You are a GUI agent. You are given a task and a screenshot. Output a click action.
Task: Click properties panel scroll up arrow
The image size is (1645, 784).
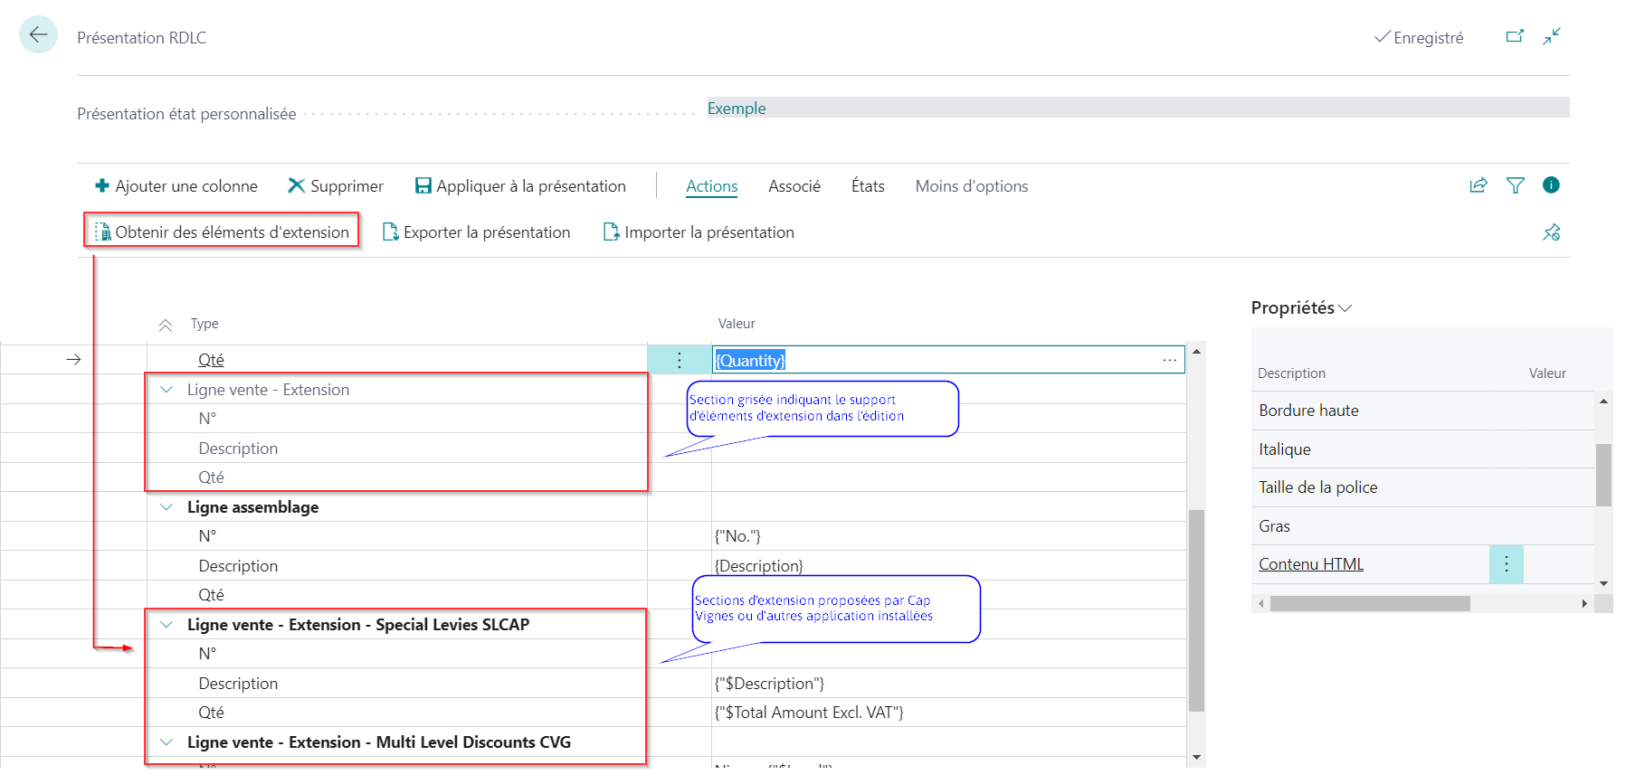pyautogui.click(x=1603, y=401)
